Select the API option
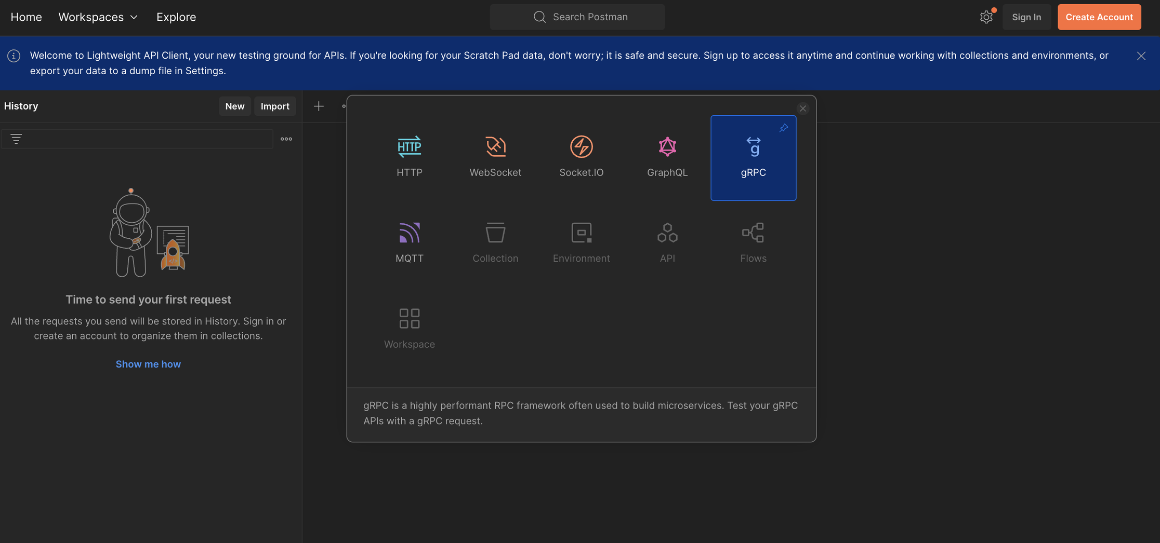1160x543 pixels. (667, 241)
